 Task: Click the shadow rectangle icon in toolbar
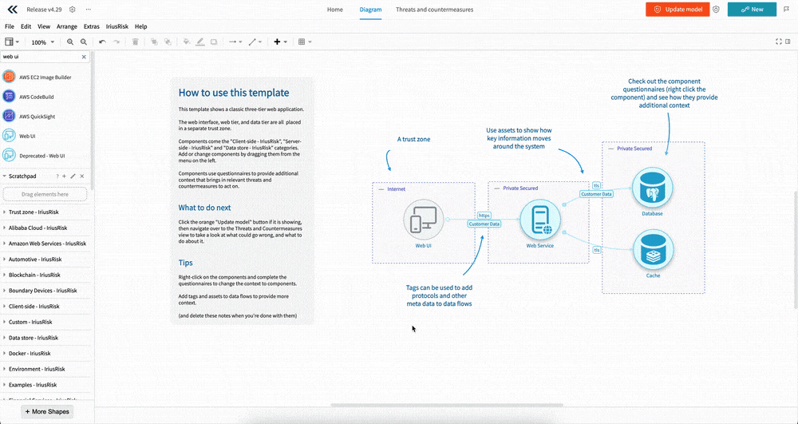click(x=214, y=42)
